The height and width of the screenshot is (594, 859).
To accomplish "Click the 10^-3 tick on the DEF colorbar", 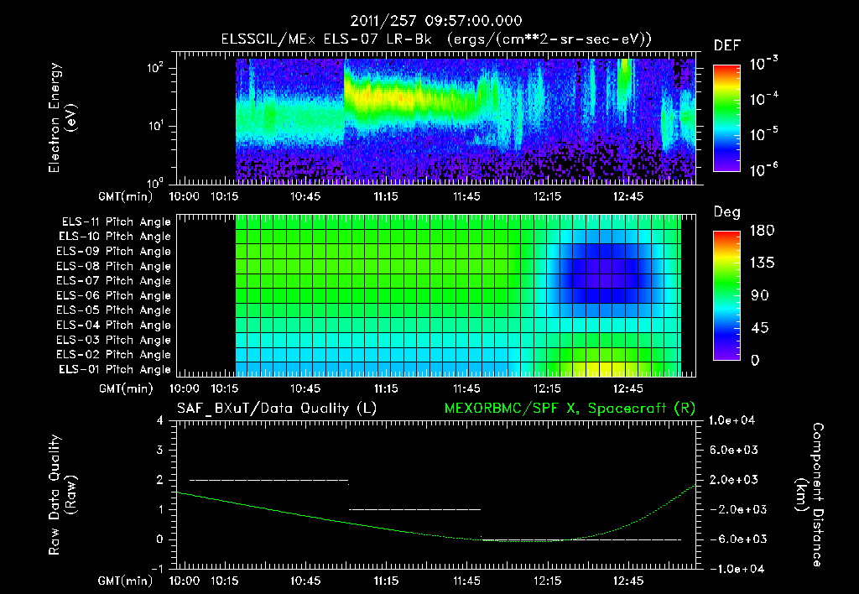I will coord(763,64).
